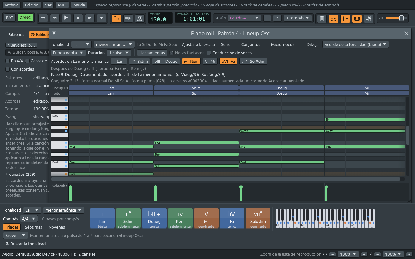Toggle the piano keyboard view icon in toolbar

(357, 19)
